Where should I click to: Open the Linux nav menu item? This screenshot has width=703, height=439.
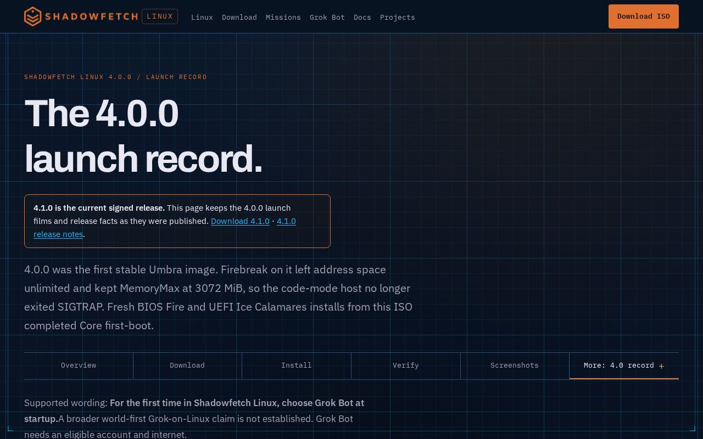[x=202, y=17]
